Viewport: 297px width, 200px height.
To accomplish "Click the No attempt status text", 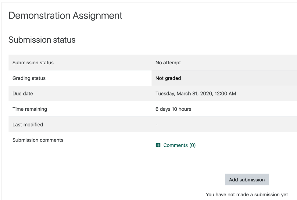I will [168, 62].
